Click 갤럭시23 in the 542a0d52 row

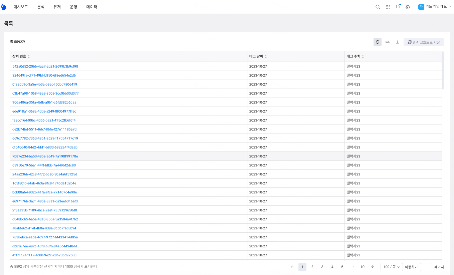tap(354, 66)
